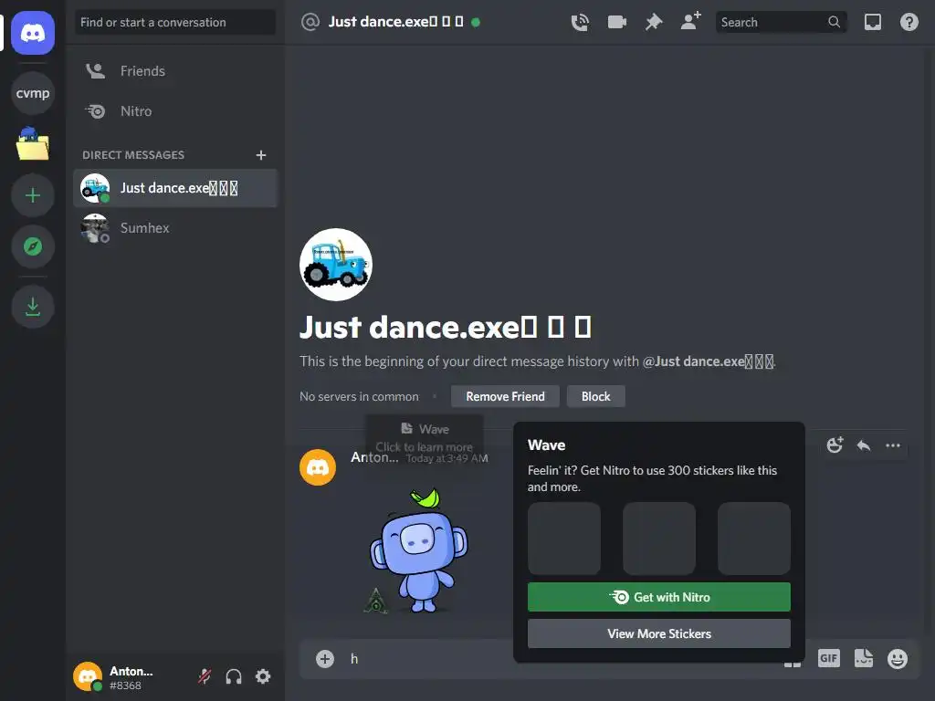Open User Settings gear

click(x=263, y=676)
